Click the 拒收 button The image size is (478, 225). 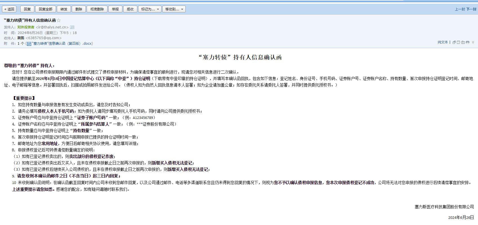coord(130,9)
